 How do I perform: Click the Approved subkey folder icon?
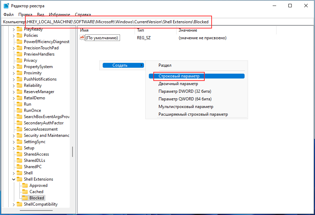pyautogui.click(x=25, y=185)
